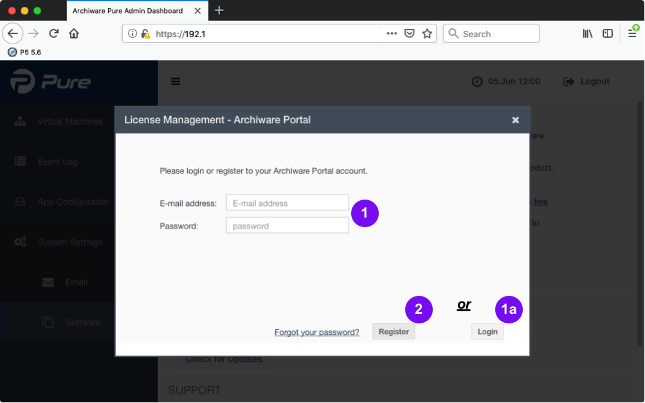Viewport: 645px width, 403px height.
Task: Close the Archiware Pure Admin Dashboard tab
Action: [198, 11]
